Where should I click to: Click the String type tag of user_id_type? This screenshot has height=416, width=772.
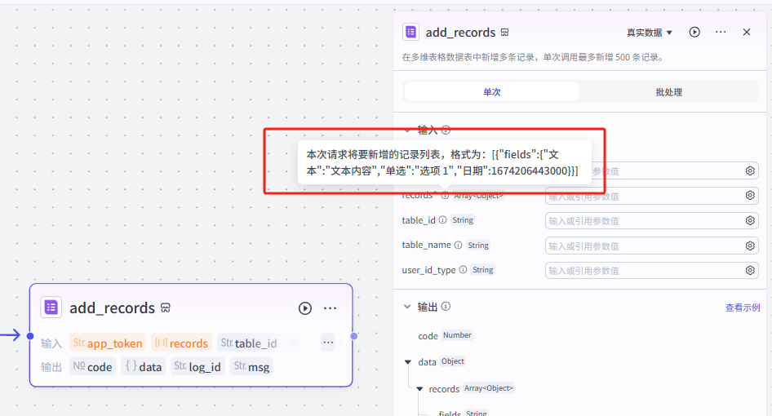click(482, 270)
